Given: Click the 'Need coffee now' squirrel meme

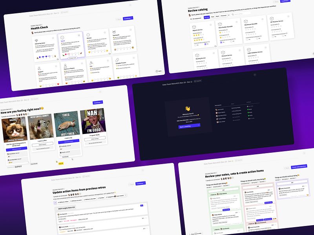Looking at the screenshot, I should click(x=41, y=127).
